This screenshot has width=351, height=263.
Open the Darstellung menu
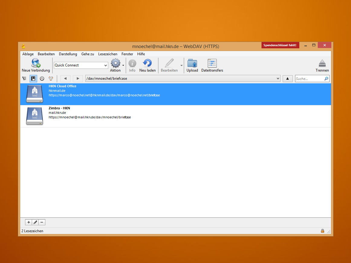point(68,54)
